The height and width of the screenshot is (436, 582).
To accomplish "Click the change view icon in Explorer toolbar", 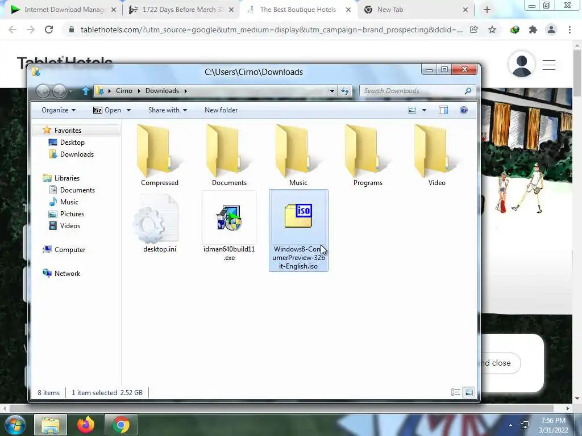I will tap(412, 110).
